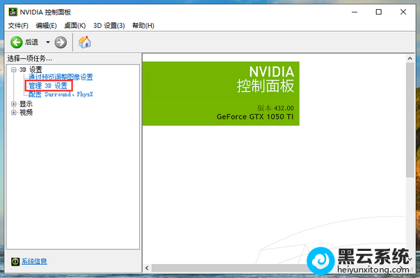Click the green Back arrow icon

point(16,42)
